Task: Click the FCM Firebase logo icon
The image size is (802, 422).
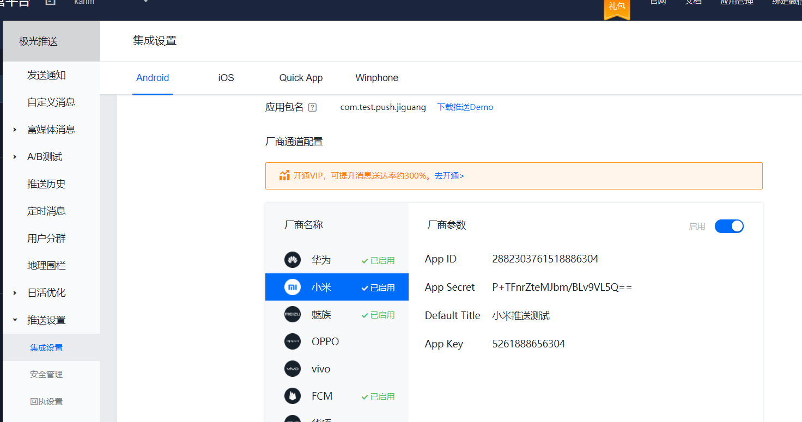Action: point(293,396)
